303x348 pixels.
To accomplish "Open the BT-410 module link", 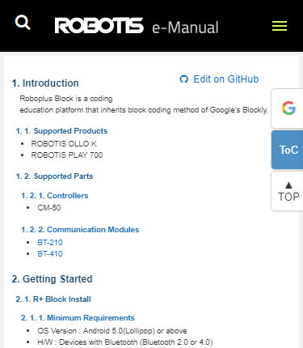I will click(x=50, y=254).
